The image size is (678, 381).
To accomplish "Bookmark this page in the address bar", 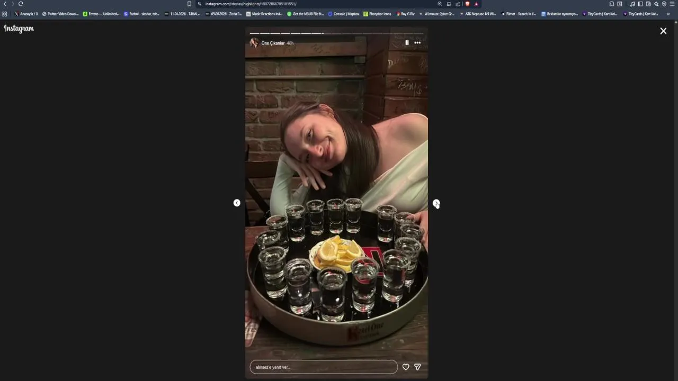I will pyautogui.click(x=189, y=4).
